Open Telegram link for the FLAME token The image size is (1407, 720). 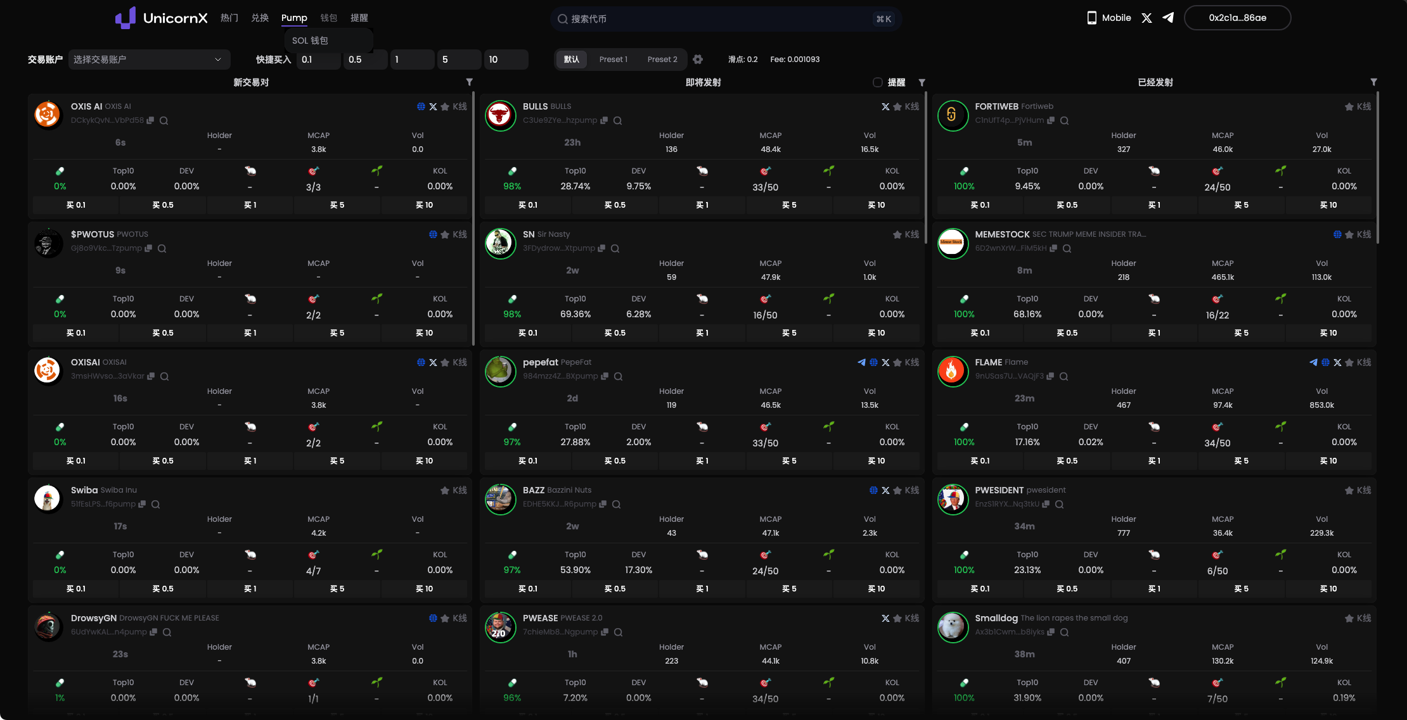(1313, 362)
